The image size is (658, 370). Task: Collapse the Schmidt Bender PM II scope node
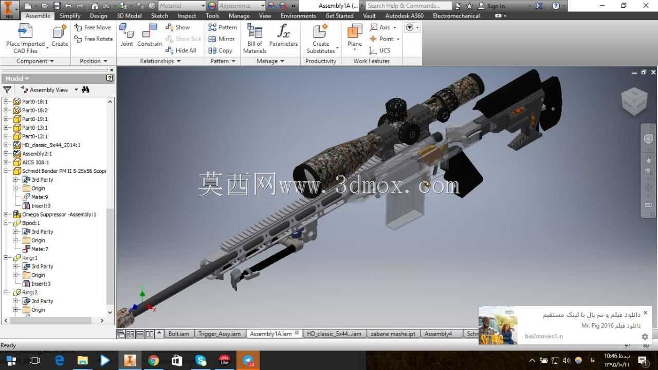click(6, 171)
